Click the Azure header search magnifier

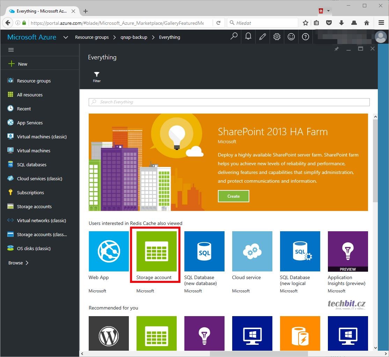234,37
